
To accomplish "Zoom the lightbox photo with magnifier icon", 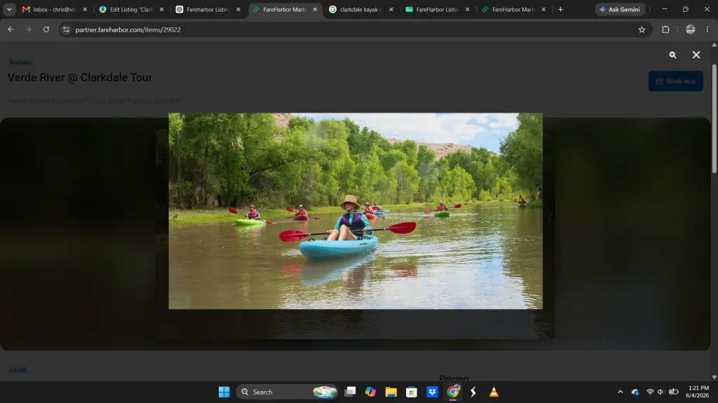I will tap(672, 55).
